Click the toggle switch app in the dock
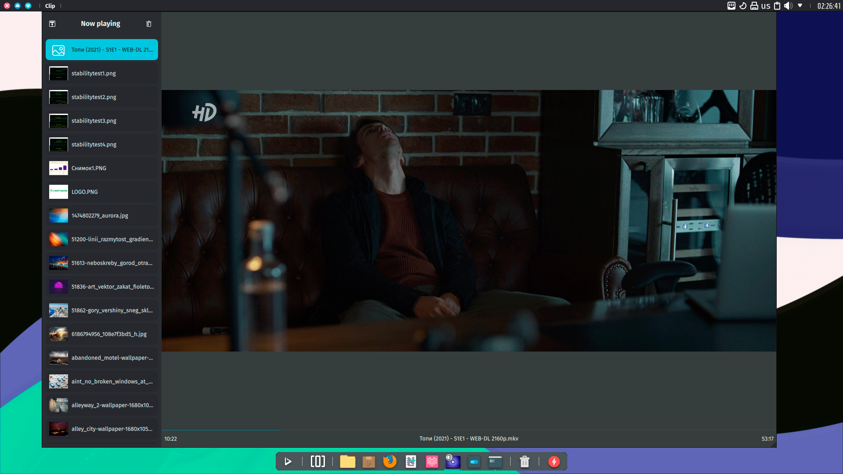This screenshot has height=474, width=843. [474, 462]
